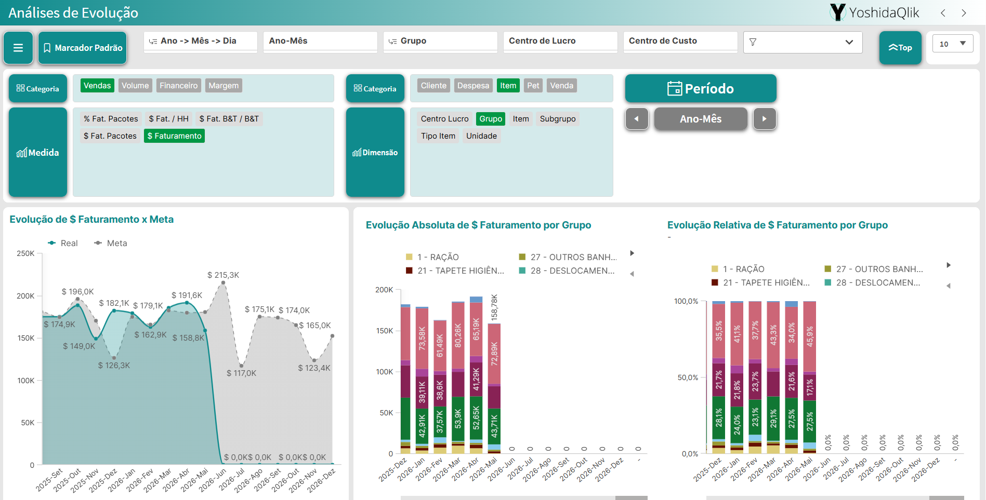Click the Período calendar button
986x500 pixels.
pos(701,88)
